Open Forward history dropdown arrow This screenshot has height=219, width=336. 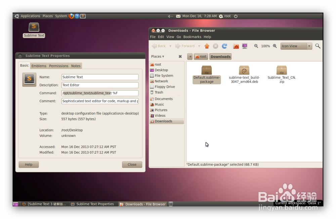tap(199, 46)
